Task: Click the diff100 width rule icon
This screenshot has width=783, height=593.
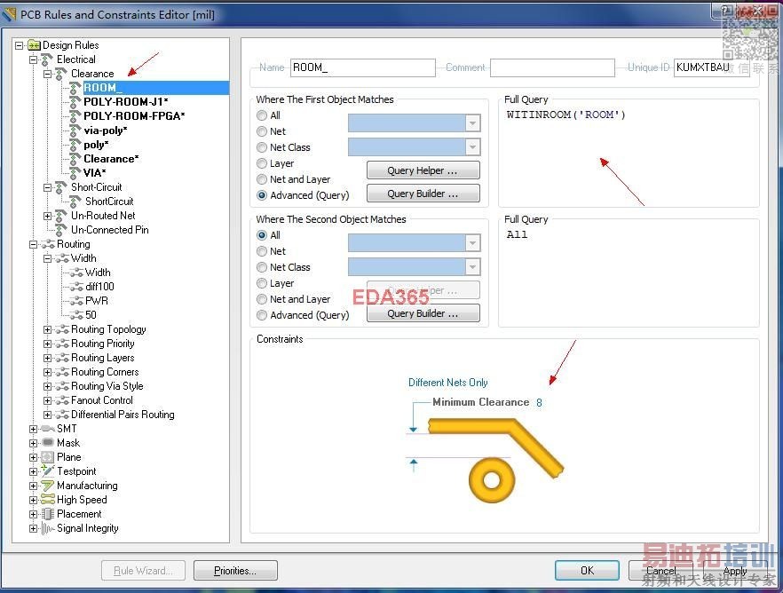Action: [x=76, y=287]
